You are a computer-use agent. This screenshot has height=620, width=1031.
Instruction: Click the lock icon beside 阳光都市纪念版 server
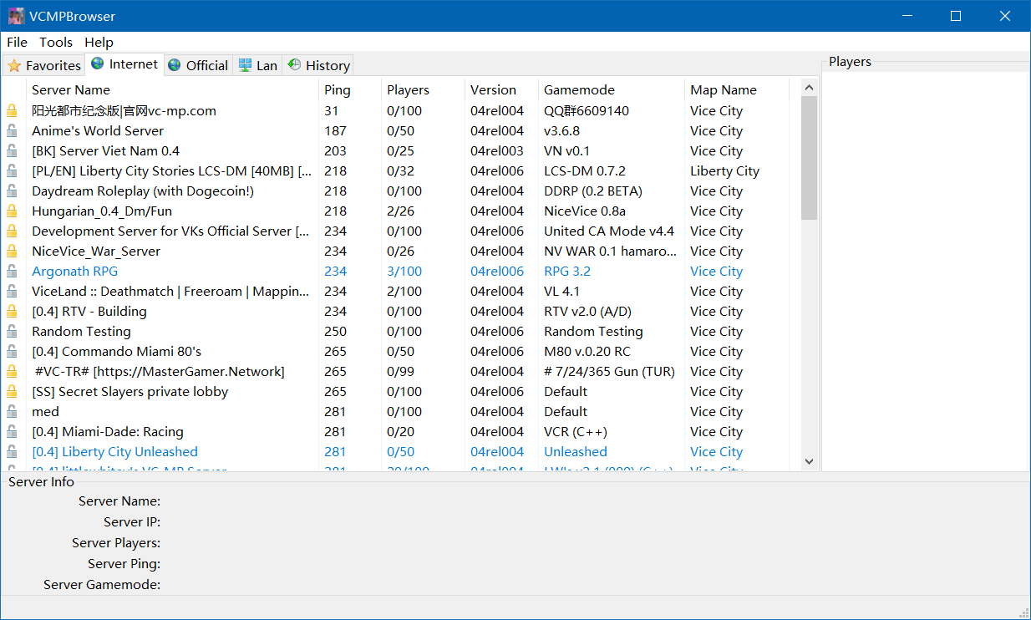pyautogui.click(x=12, y=110)
